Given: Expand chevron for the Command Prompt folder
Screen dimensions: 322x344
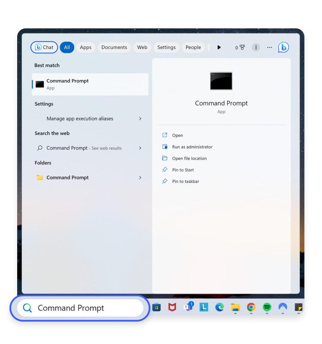Looking at the screenshot, I should [140, 178].
